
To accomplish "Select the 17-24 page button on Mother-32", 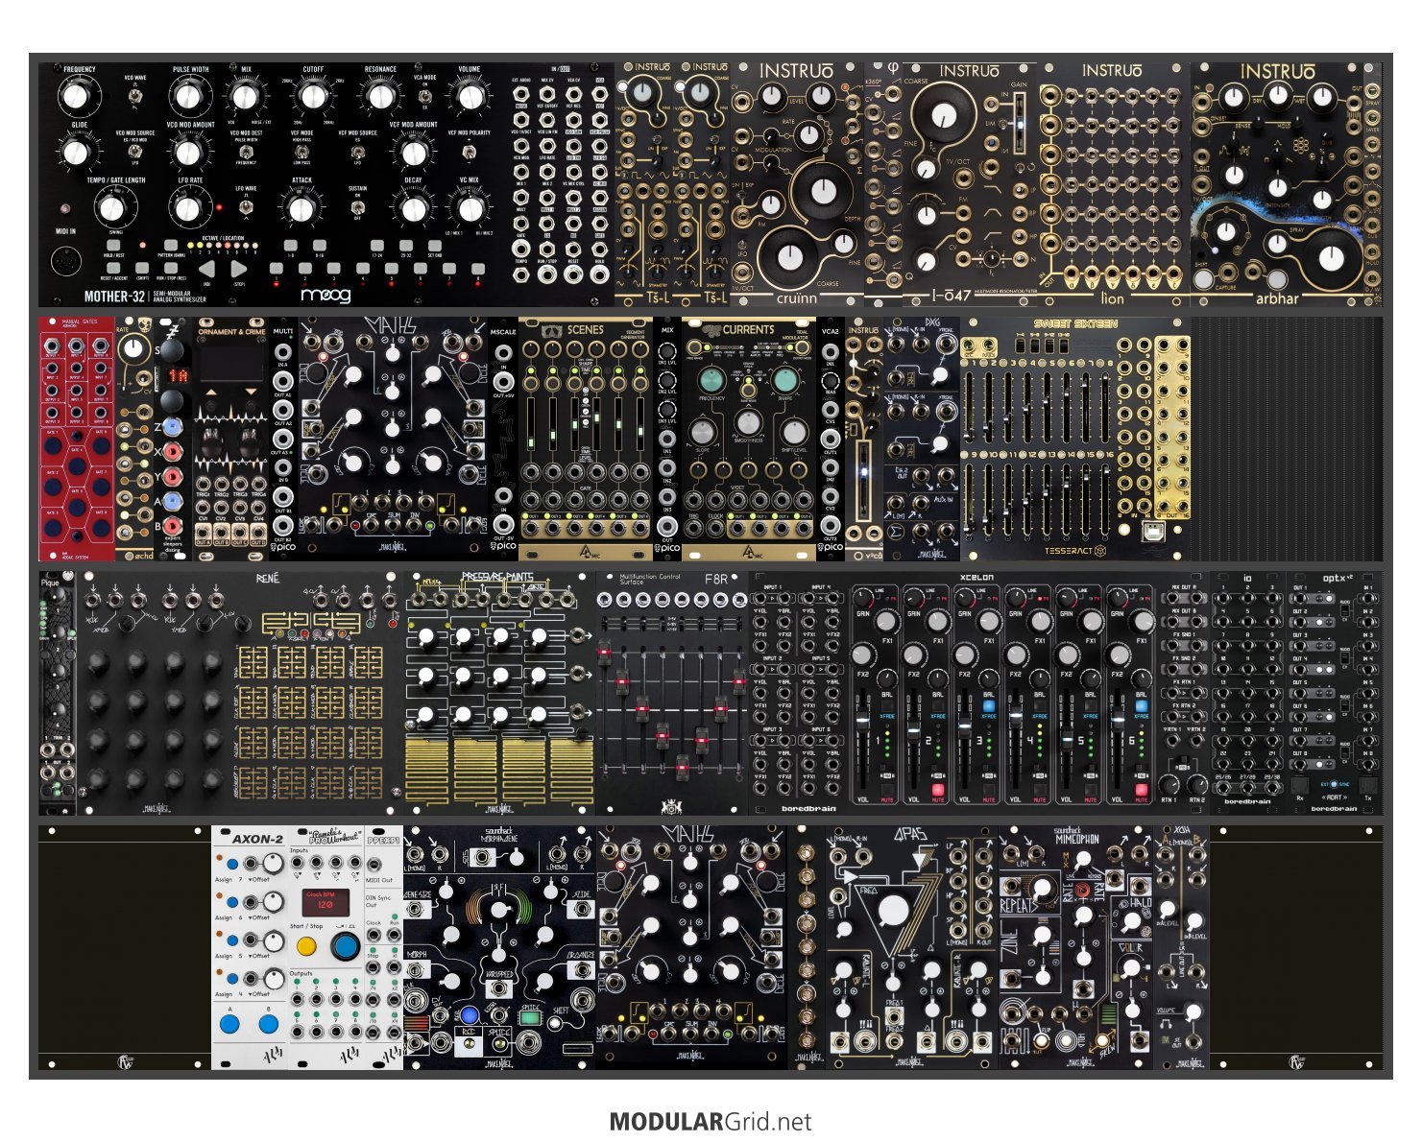I will click(x=377, y=246).
